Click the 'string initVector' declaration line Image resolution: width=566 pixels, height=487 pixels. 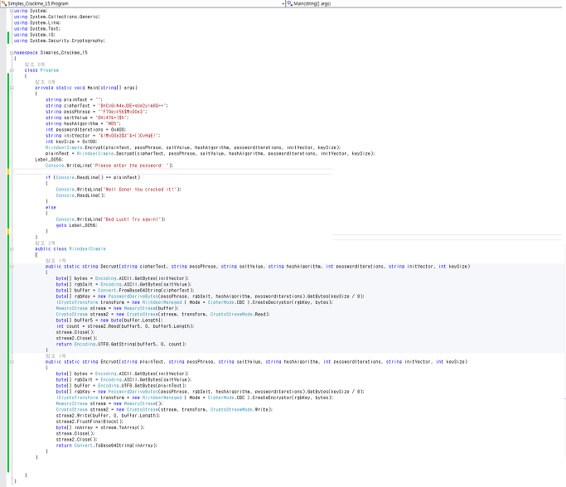pos(103,136)
